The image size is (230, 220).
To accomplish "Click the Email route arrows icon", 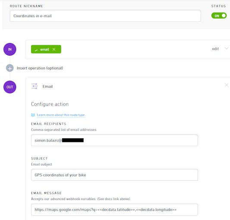I will point(35,86).
